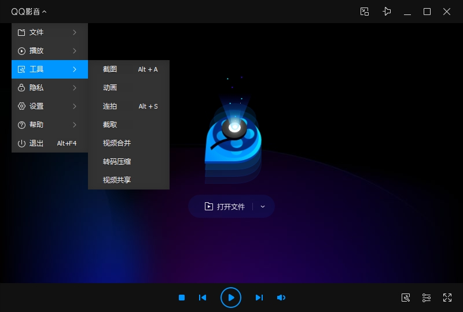Click the power icon beside 退出
Screen dimensions: 463x312
(21, 144)
